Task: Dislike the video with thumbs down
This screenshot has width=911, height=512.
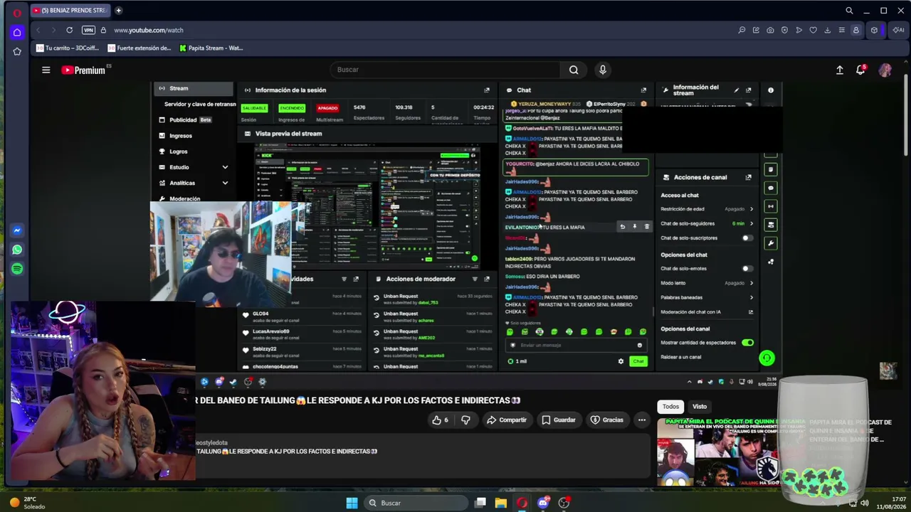Action: pos(465,420)
